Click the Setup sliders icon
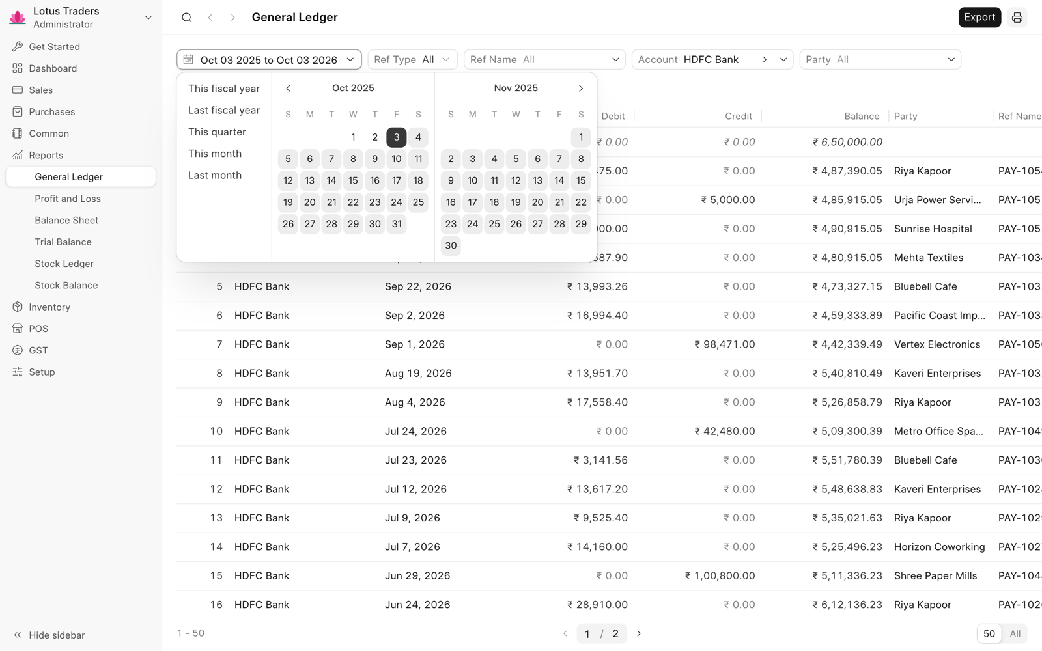The image size is (1042, 651). [18, 372]
